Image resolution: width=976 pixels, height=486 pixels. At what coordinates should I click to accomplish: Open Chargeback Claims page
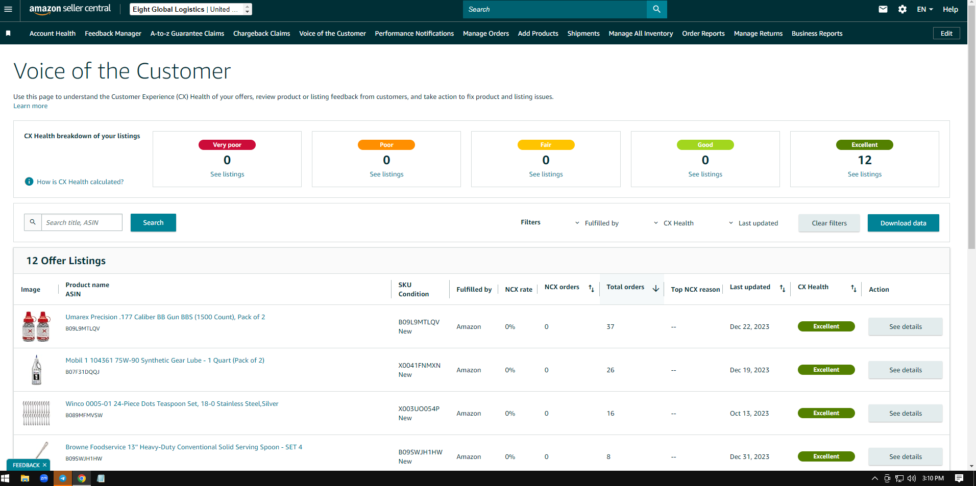pos(261,33)
